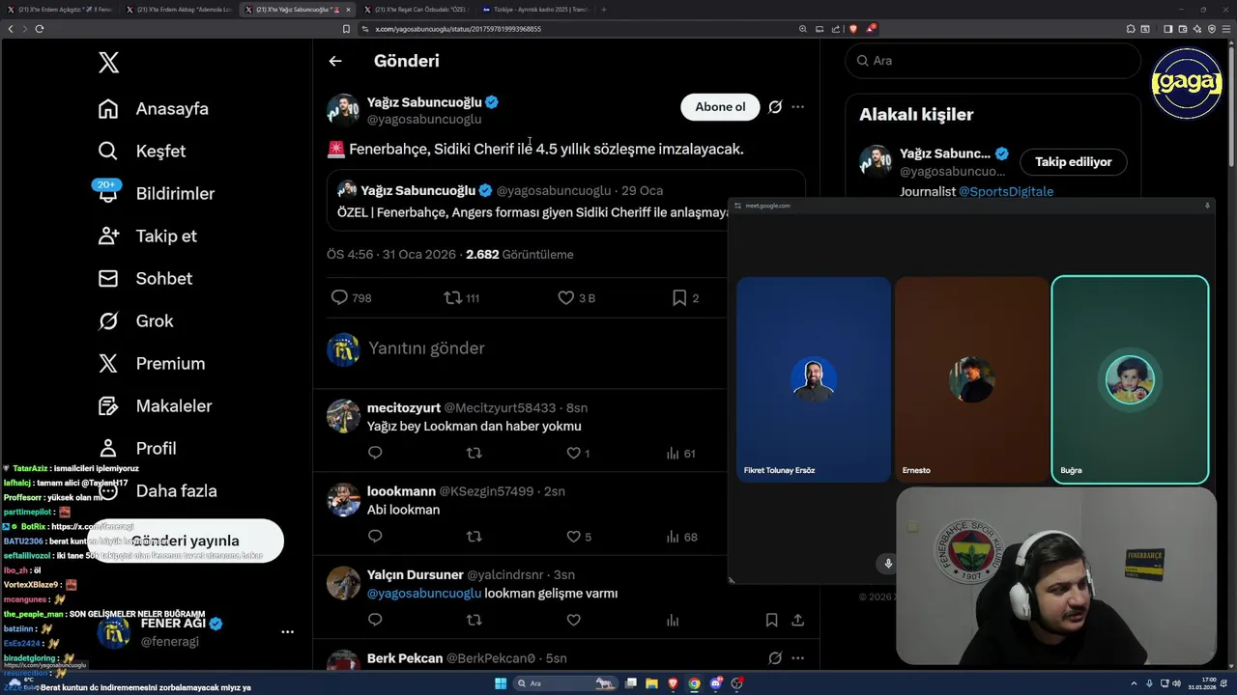
Task: Open File Explorer from the taskbar
Action: (x=652, y=683)
